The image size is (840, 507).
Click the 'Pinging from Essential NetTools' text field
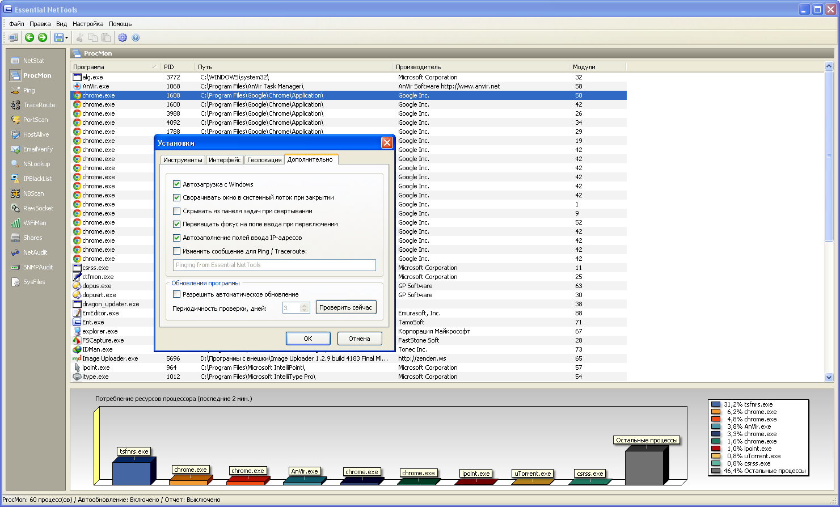[275, 265]
